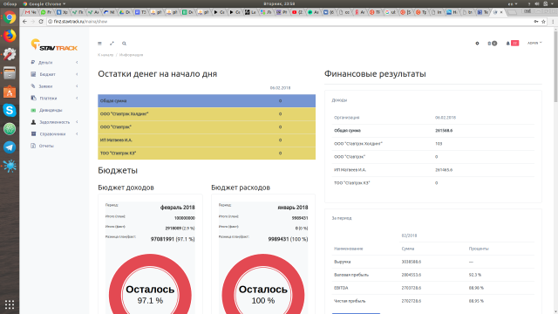Viewport: 558px width, 314px height.
Task: Click the февраль 2018 period value
Action: (x=178, y=208)
